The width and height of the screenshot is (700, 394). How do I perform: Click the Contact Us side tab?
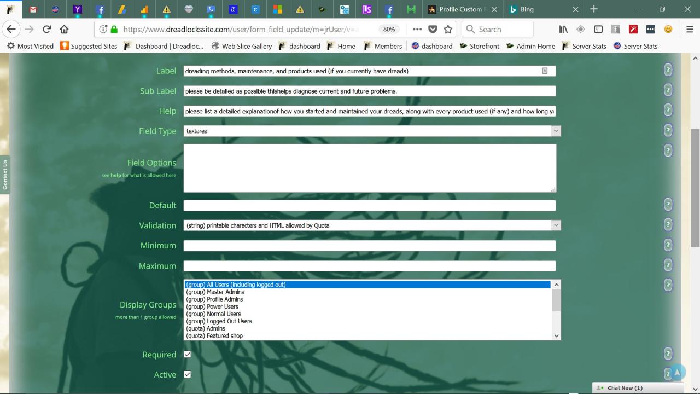(x=5, y=175)
